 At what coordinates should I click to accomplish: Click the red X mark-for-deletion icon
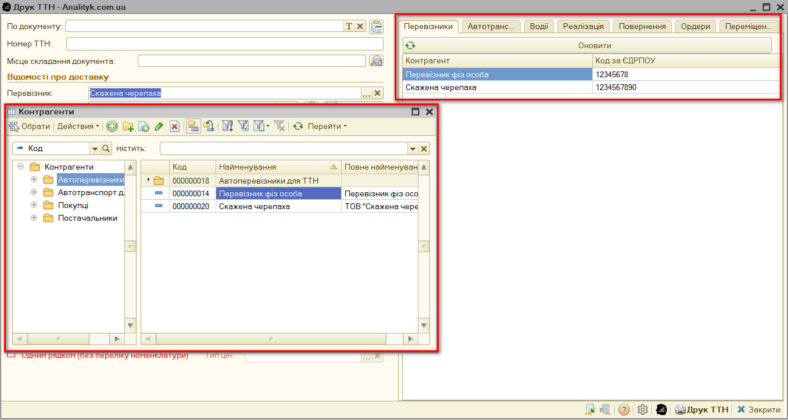(x=174, y=126)
